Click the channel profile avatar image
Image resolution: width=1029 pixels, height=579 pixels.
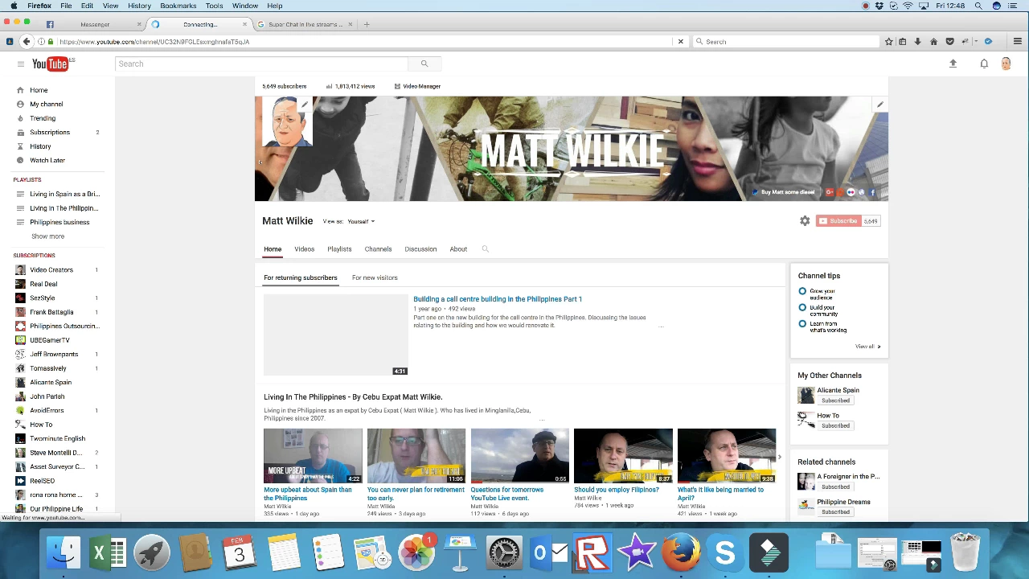coord(286,122)
